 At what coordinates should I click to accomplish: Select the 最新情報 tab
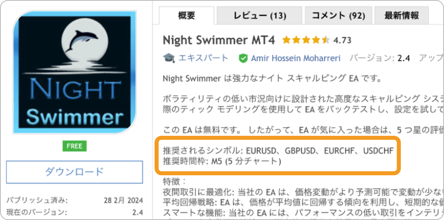401,16
